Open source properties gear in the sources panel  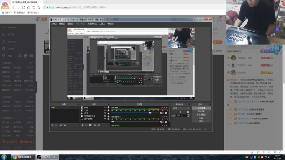click(90, 125)
